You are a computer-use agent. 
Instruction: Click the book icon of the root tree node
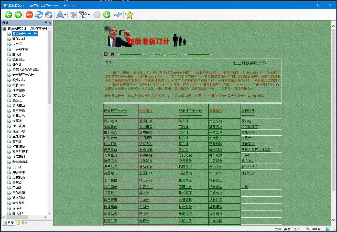pyautogui.click(x=4, y=28)
